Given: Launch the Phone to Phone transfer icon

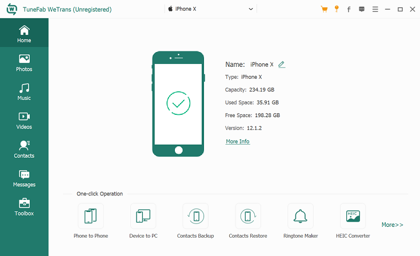Looking at the screenshot, I should point(91,216).
